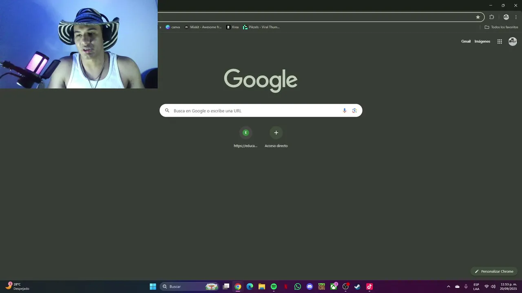
Task: Open TikTok from the taskbar
Action: click(x=369, y=286)
